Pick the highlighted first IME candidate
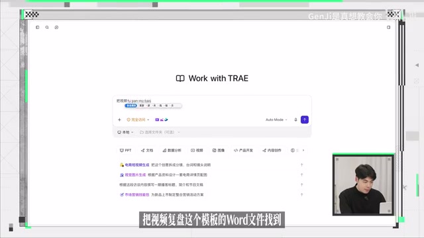Viewport: 424px width, 238px height. coord(131,106)
